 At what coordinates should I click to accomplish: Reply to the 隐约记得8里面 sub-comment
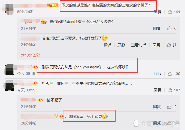pyautogui.click(x=157, y=28)
